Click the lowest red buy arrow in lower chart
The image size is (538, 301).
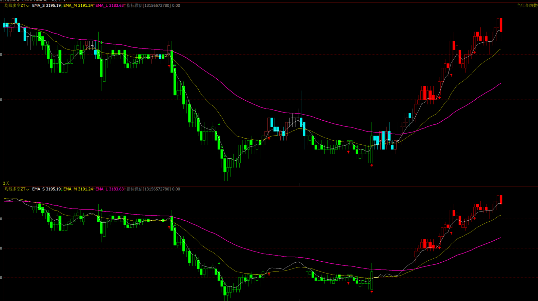click(x=372, y=292)
